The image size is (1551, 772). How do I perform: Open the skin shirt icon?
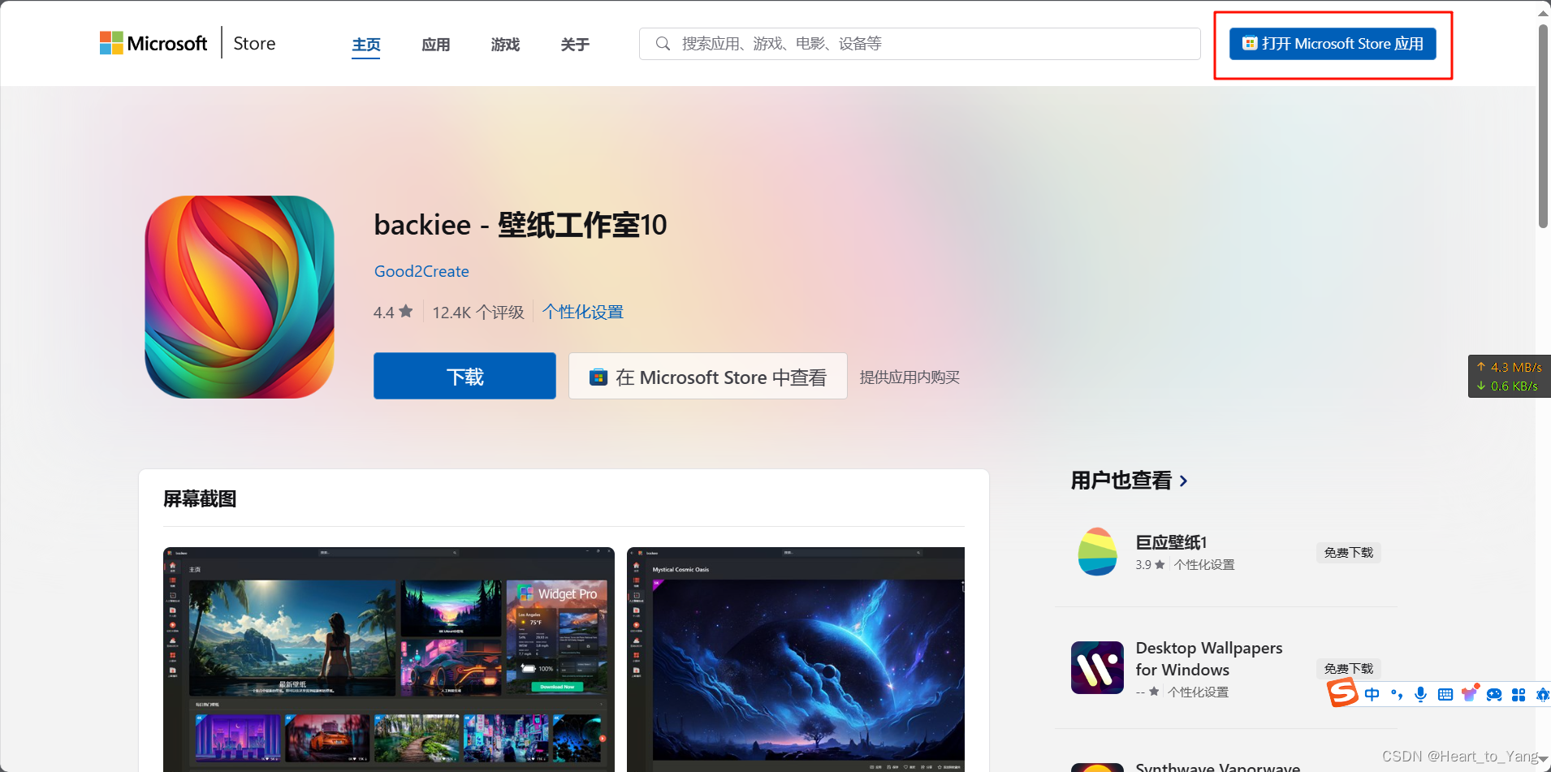[1470, 694]
